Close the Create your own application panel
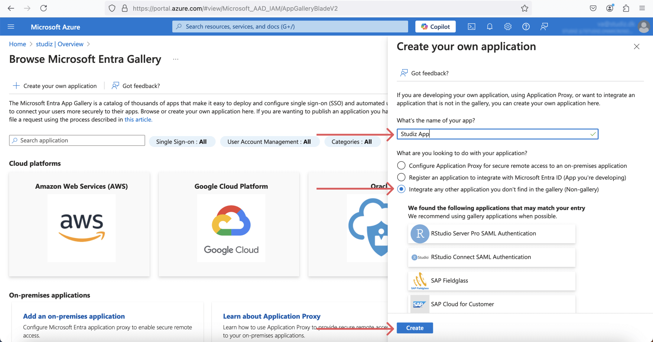This screenshot has height=342, width=653. (637, 47)
